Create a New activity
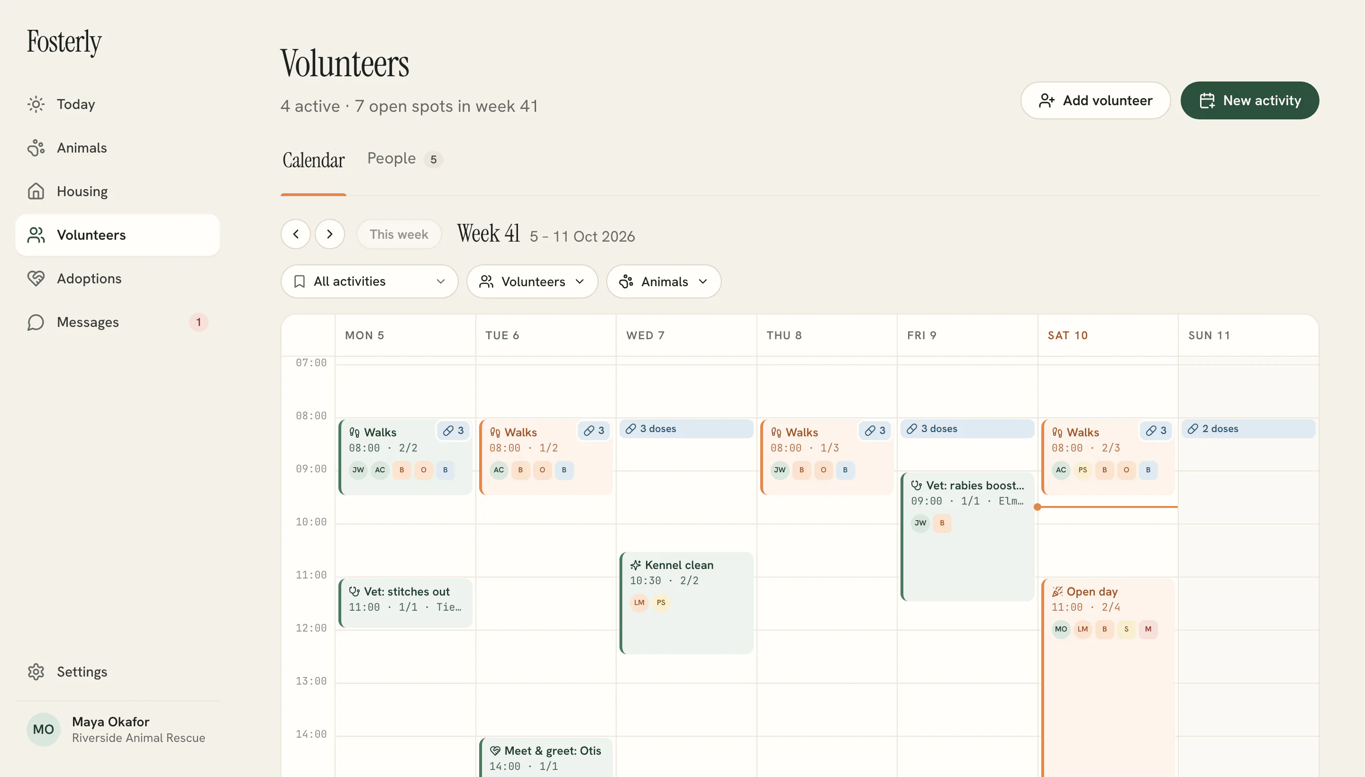The image size is (1365, 777). coord(1249,100)
